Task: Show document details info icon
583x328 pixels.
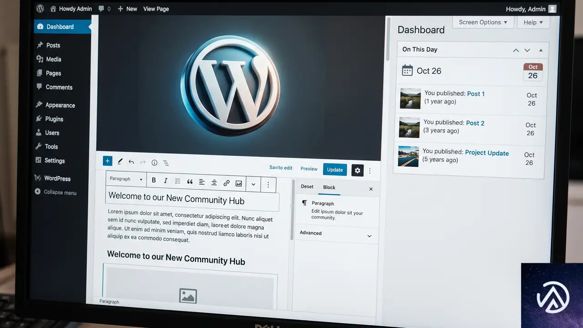Action: click(154, 163)
